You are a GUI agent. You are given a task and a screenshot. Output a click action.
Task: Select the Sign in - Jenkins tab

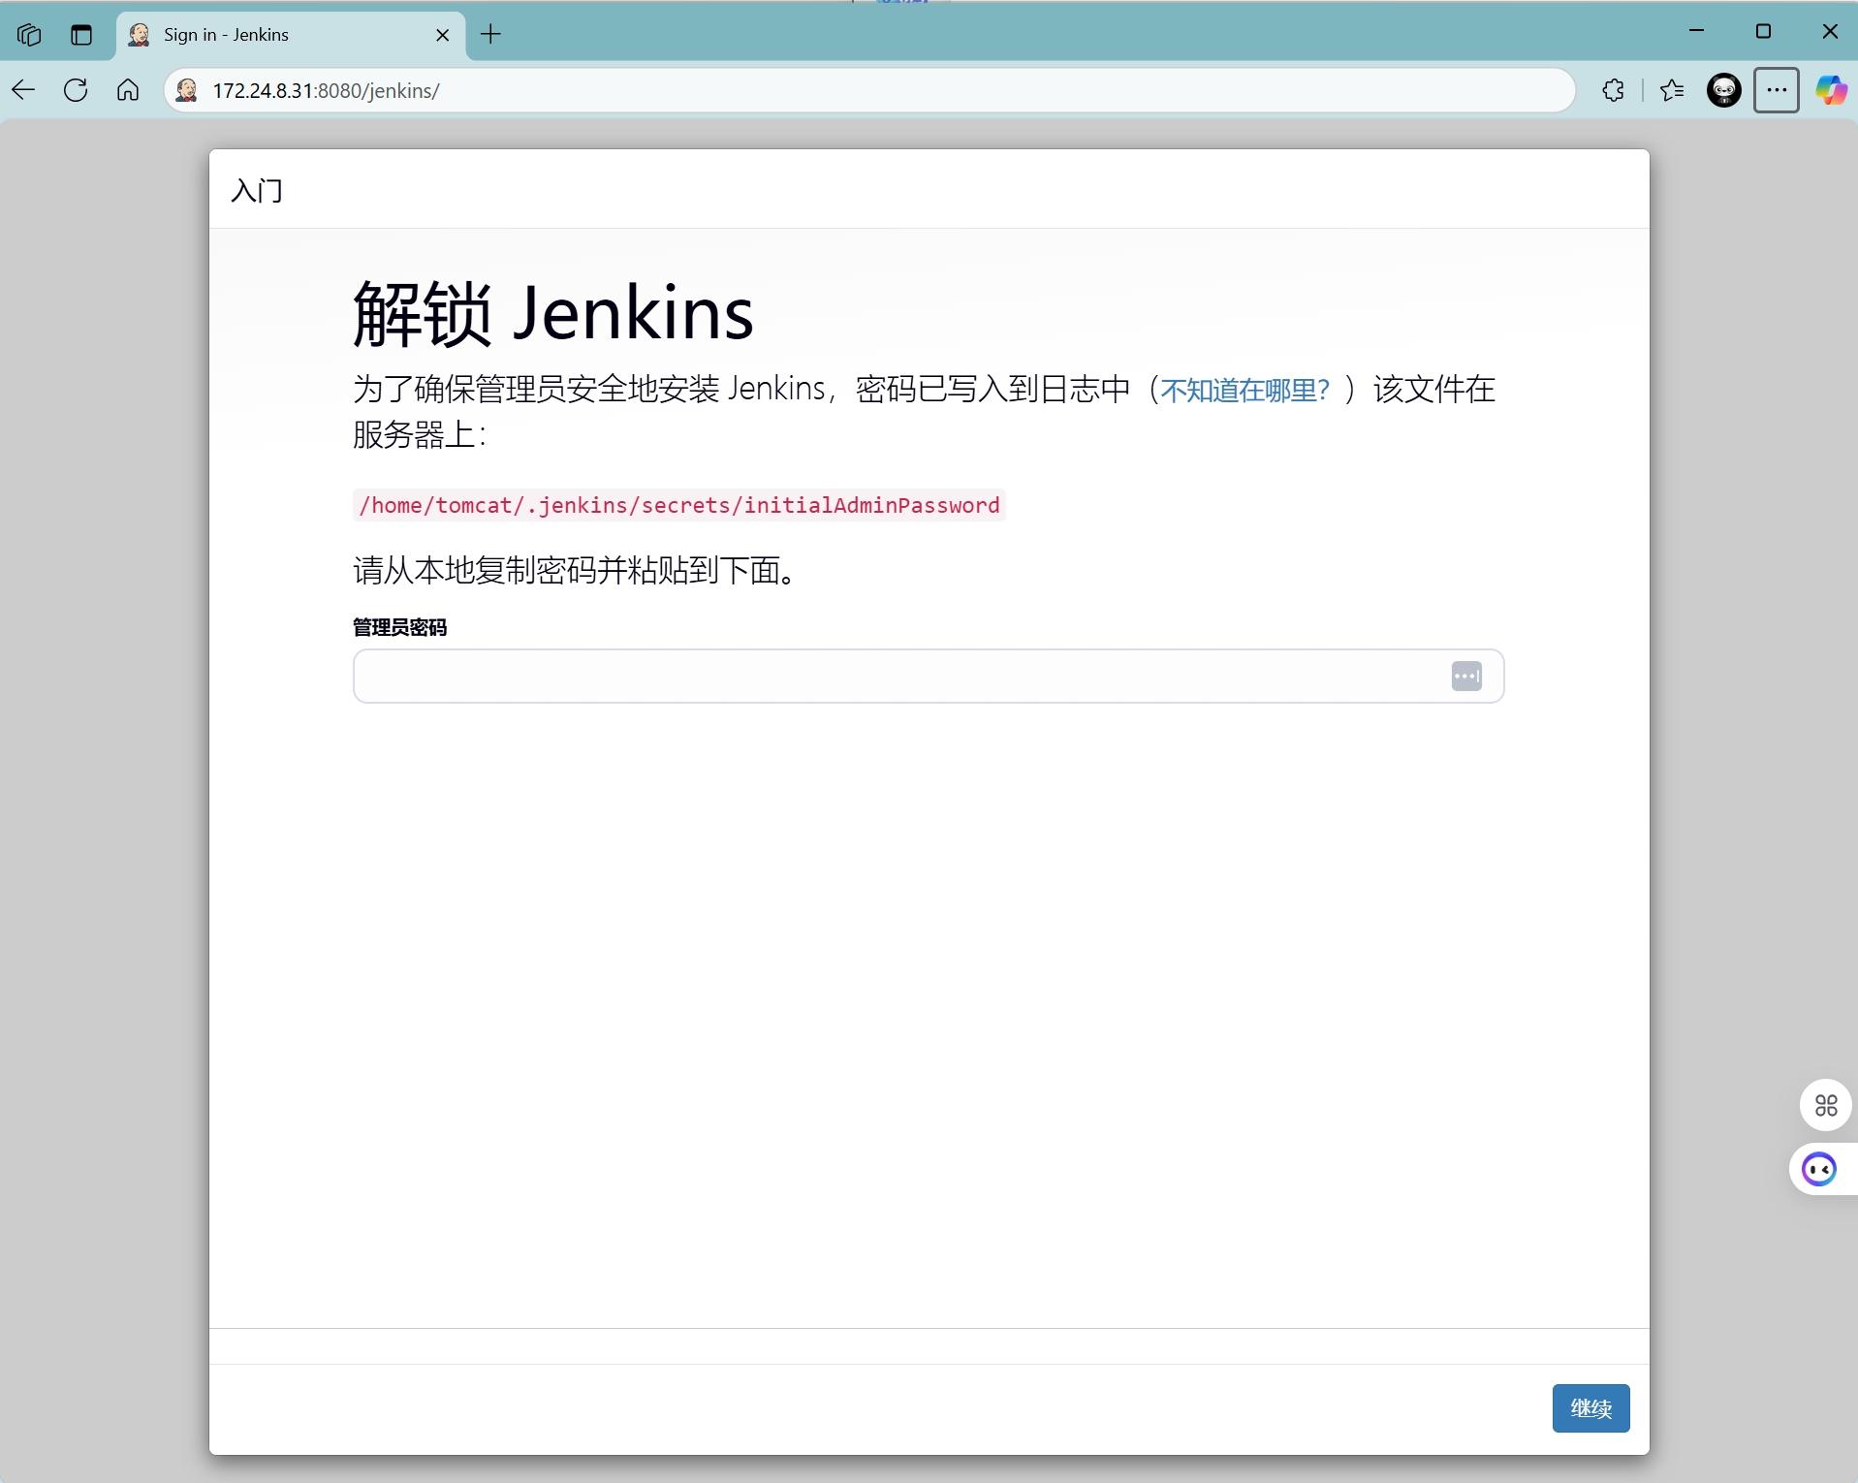click(281, 35)
